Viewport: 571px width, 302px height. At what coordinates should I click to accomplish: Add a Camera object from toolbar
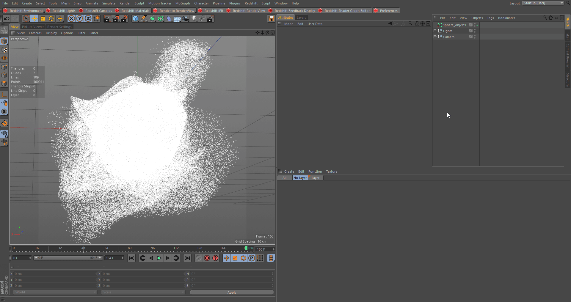(186, 18)
